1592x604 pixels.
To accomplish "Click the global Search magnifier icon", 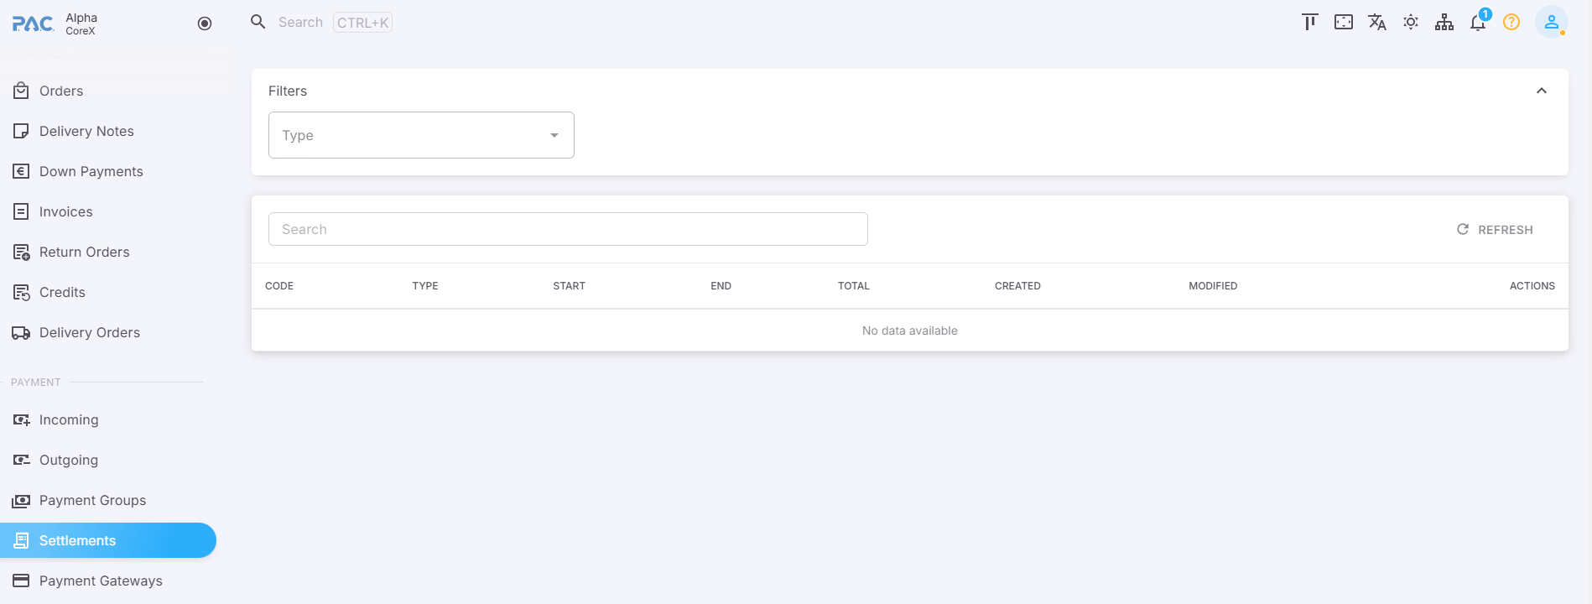I will (258, 22).
